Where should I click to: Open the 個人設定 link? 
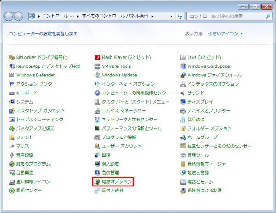click(110, 164)
